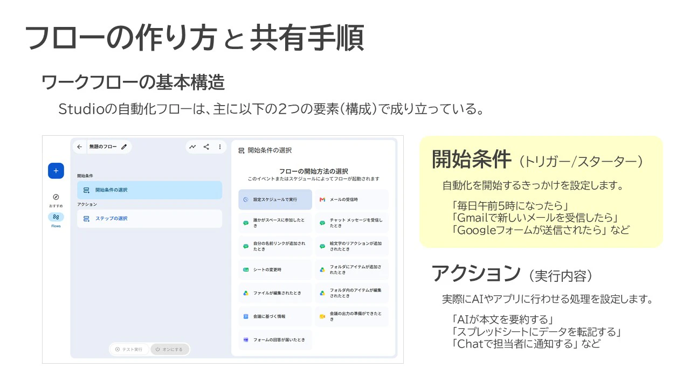
Task: Choose フォルダ内のアイテムが編集されたとき starter
Action: click(x=351, y=293)
